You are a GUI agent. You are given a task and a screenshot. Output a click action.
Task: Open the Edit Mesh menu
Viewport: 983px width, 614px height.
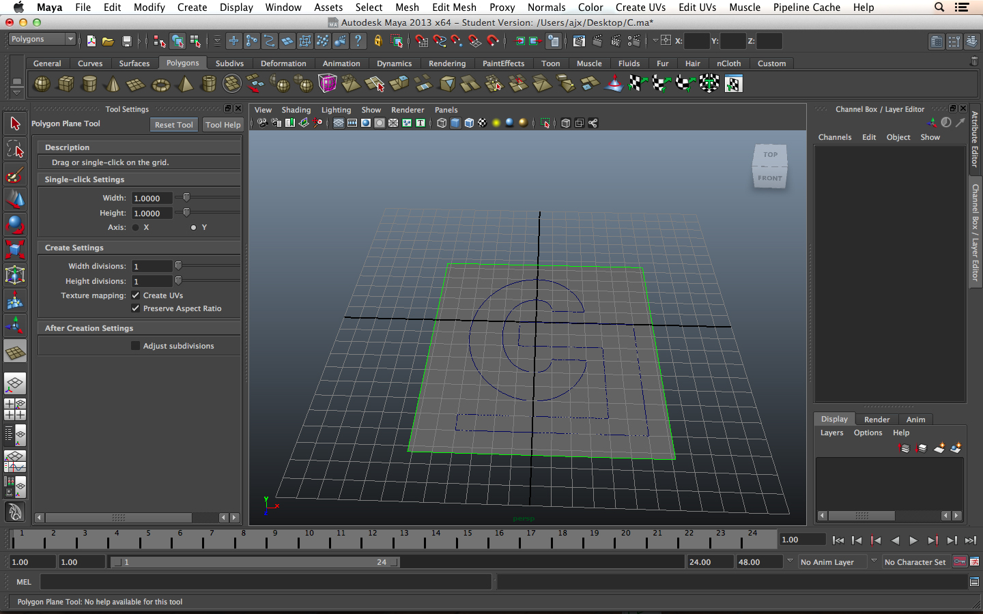[x=454, y=8]
